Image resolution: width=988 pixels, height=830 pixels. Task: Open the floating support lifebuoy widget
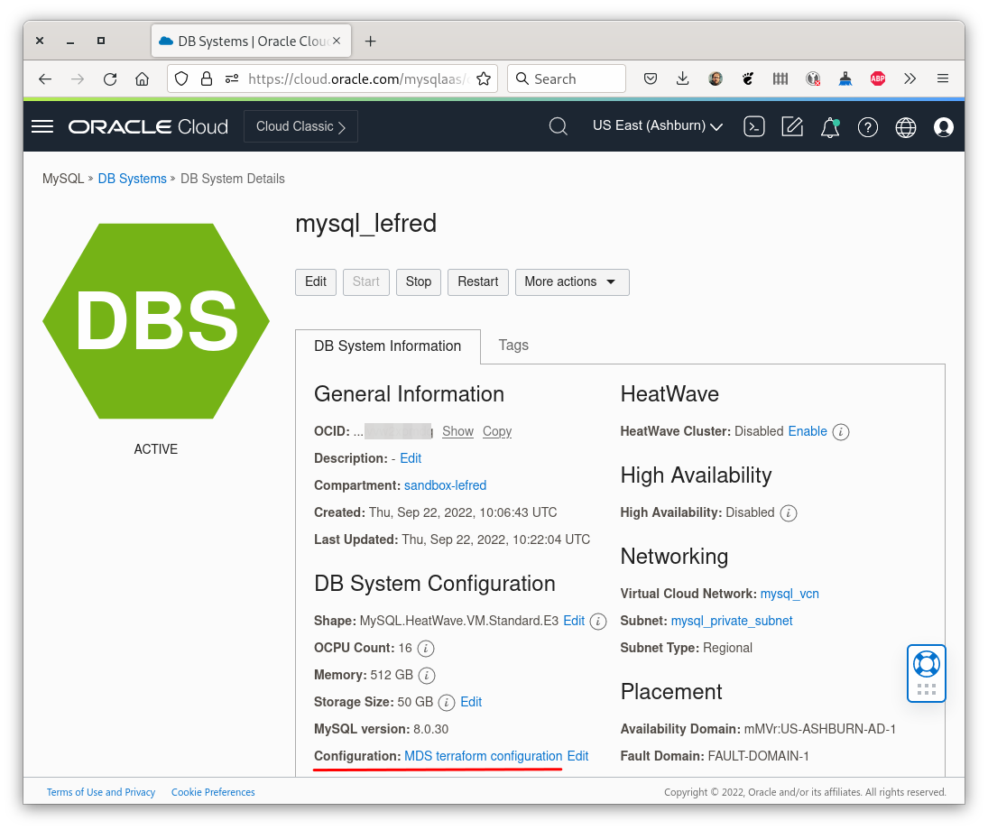pyautogui.click(x=927, y=673)
